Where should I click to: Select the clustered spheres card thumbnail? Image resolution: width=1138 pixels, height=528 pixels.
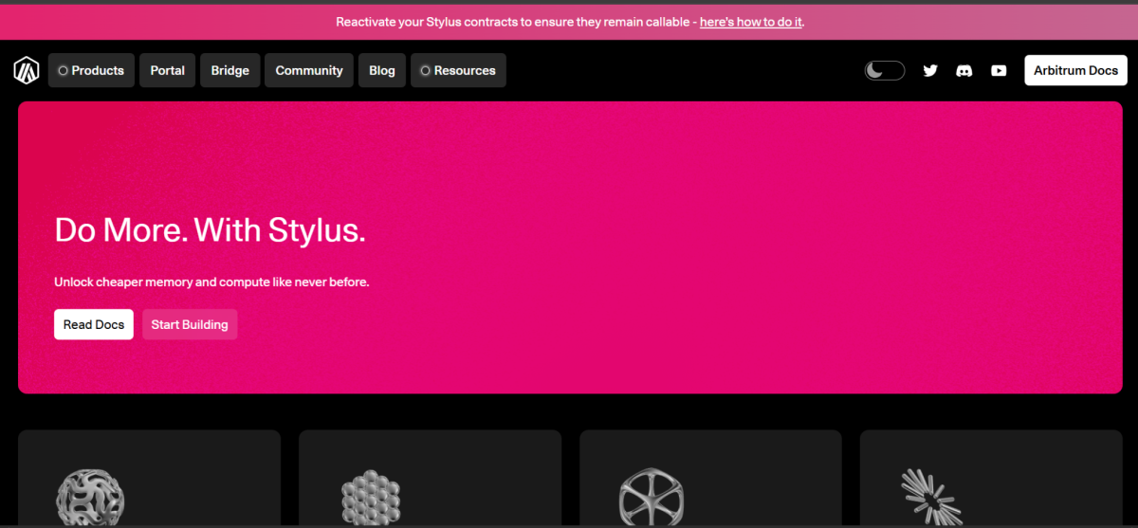(x=371, y=500)
